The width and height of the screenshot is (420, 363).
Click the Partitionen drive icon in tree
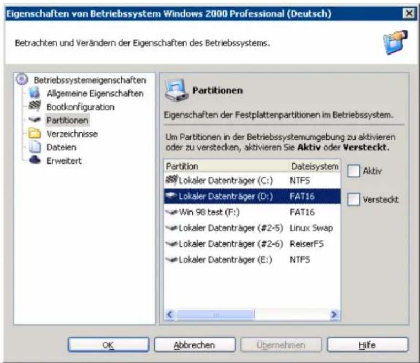point(35,120)
